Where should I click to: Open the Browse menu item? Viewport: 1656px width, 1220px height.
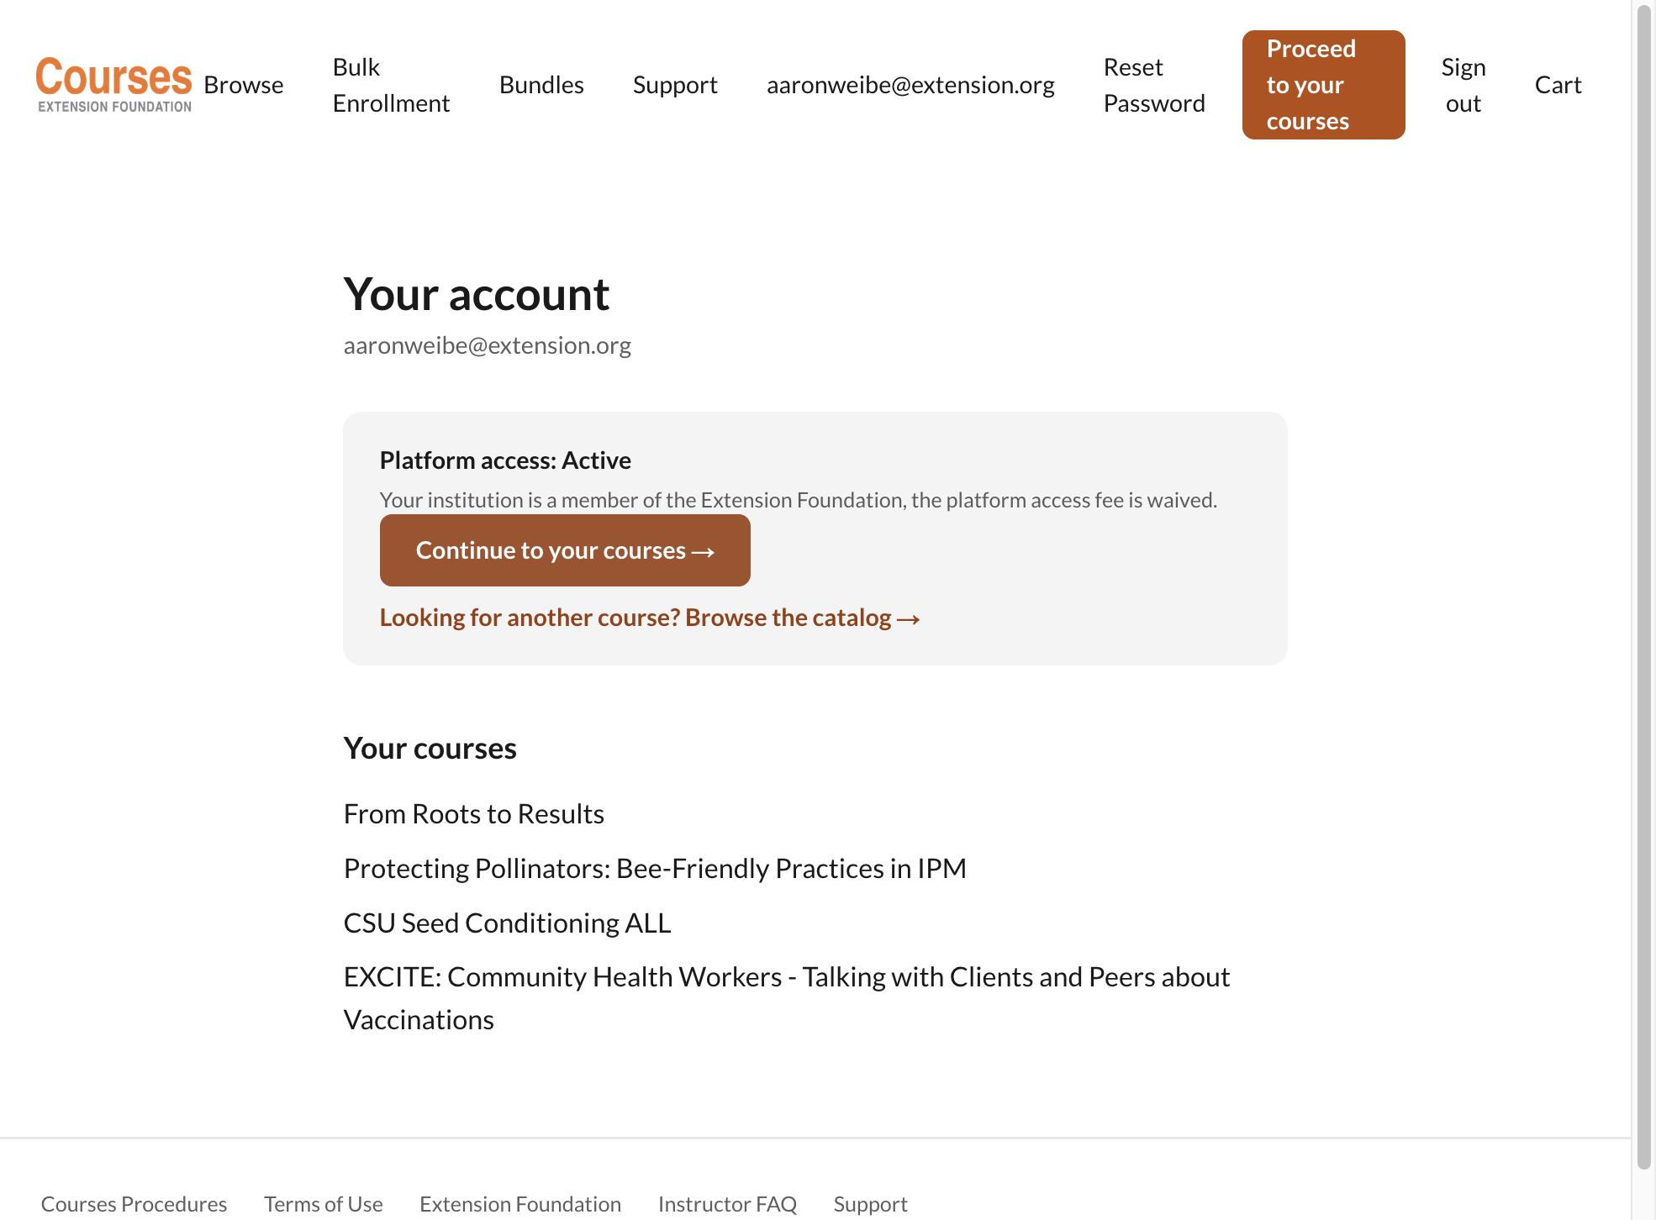click(244, 85)
